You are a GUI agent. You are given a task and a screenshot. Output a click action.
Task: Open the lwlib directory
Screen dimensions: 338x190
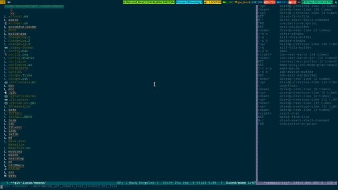[x=13, y=134]
